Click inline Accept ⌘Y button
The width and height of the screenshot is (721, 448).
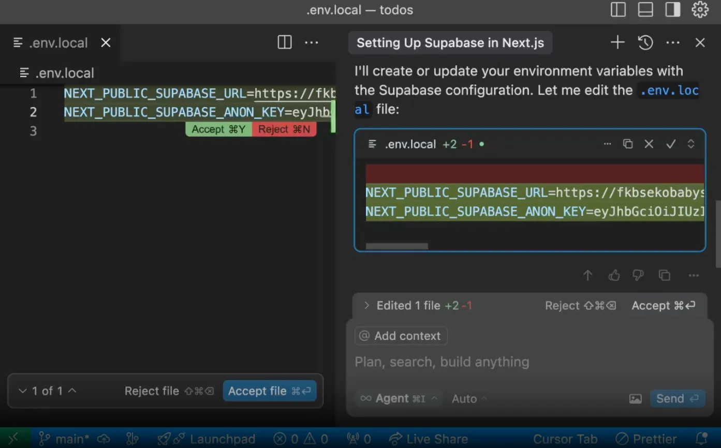pos(218,129)
